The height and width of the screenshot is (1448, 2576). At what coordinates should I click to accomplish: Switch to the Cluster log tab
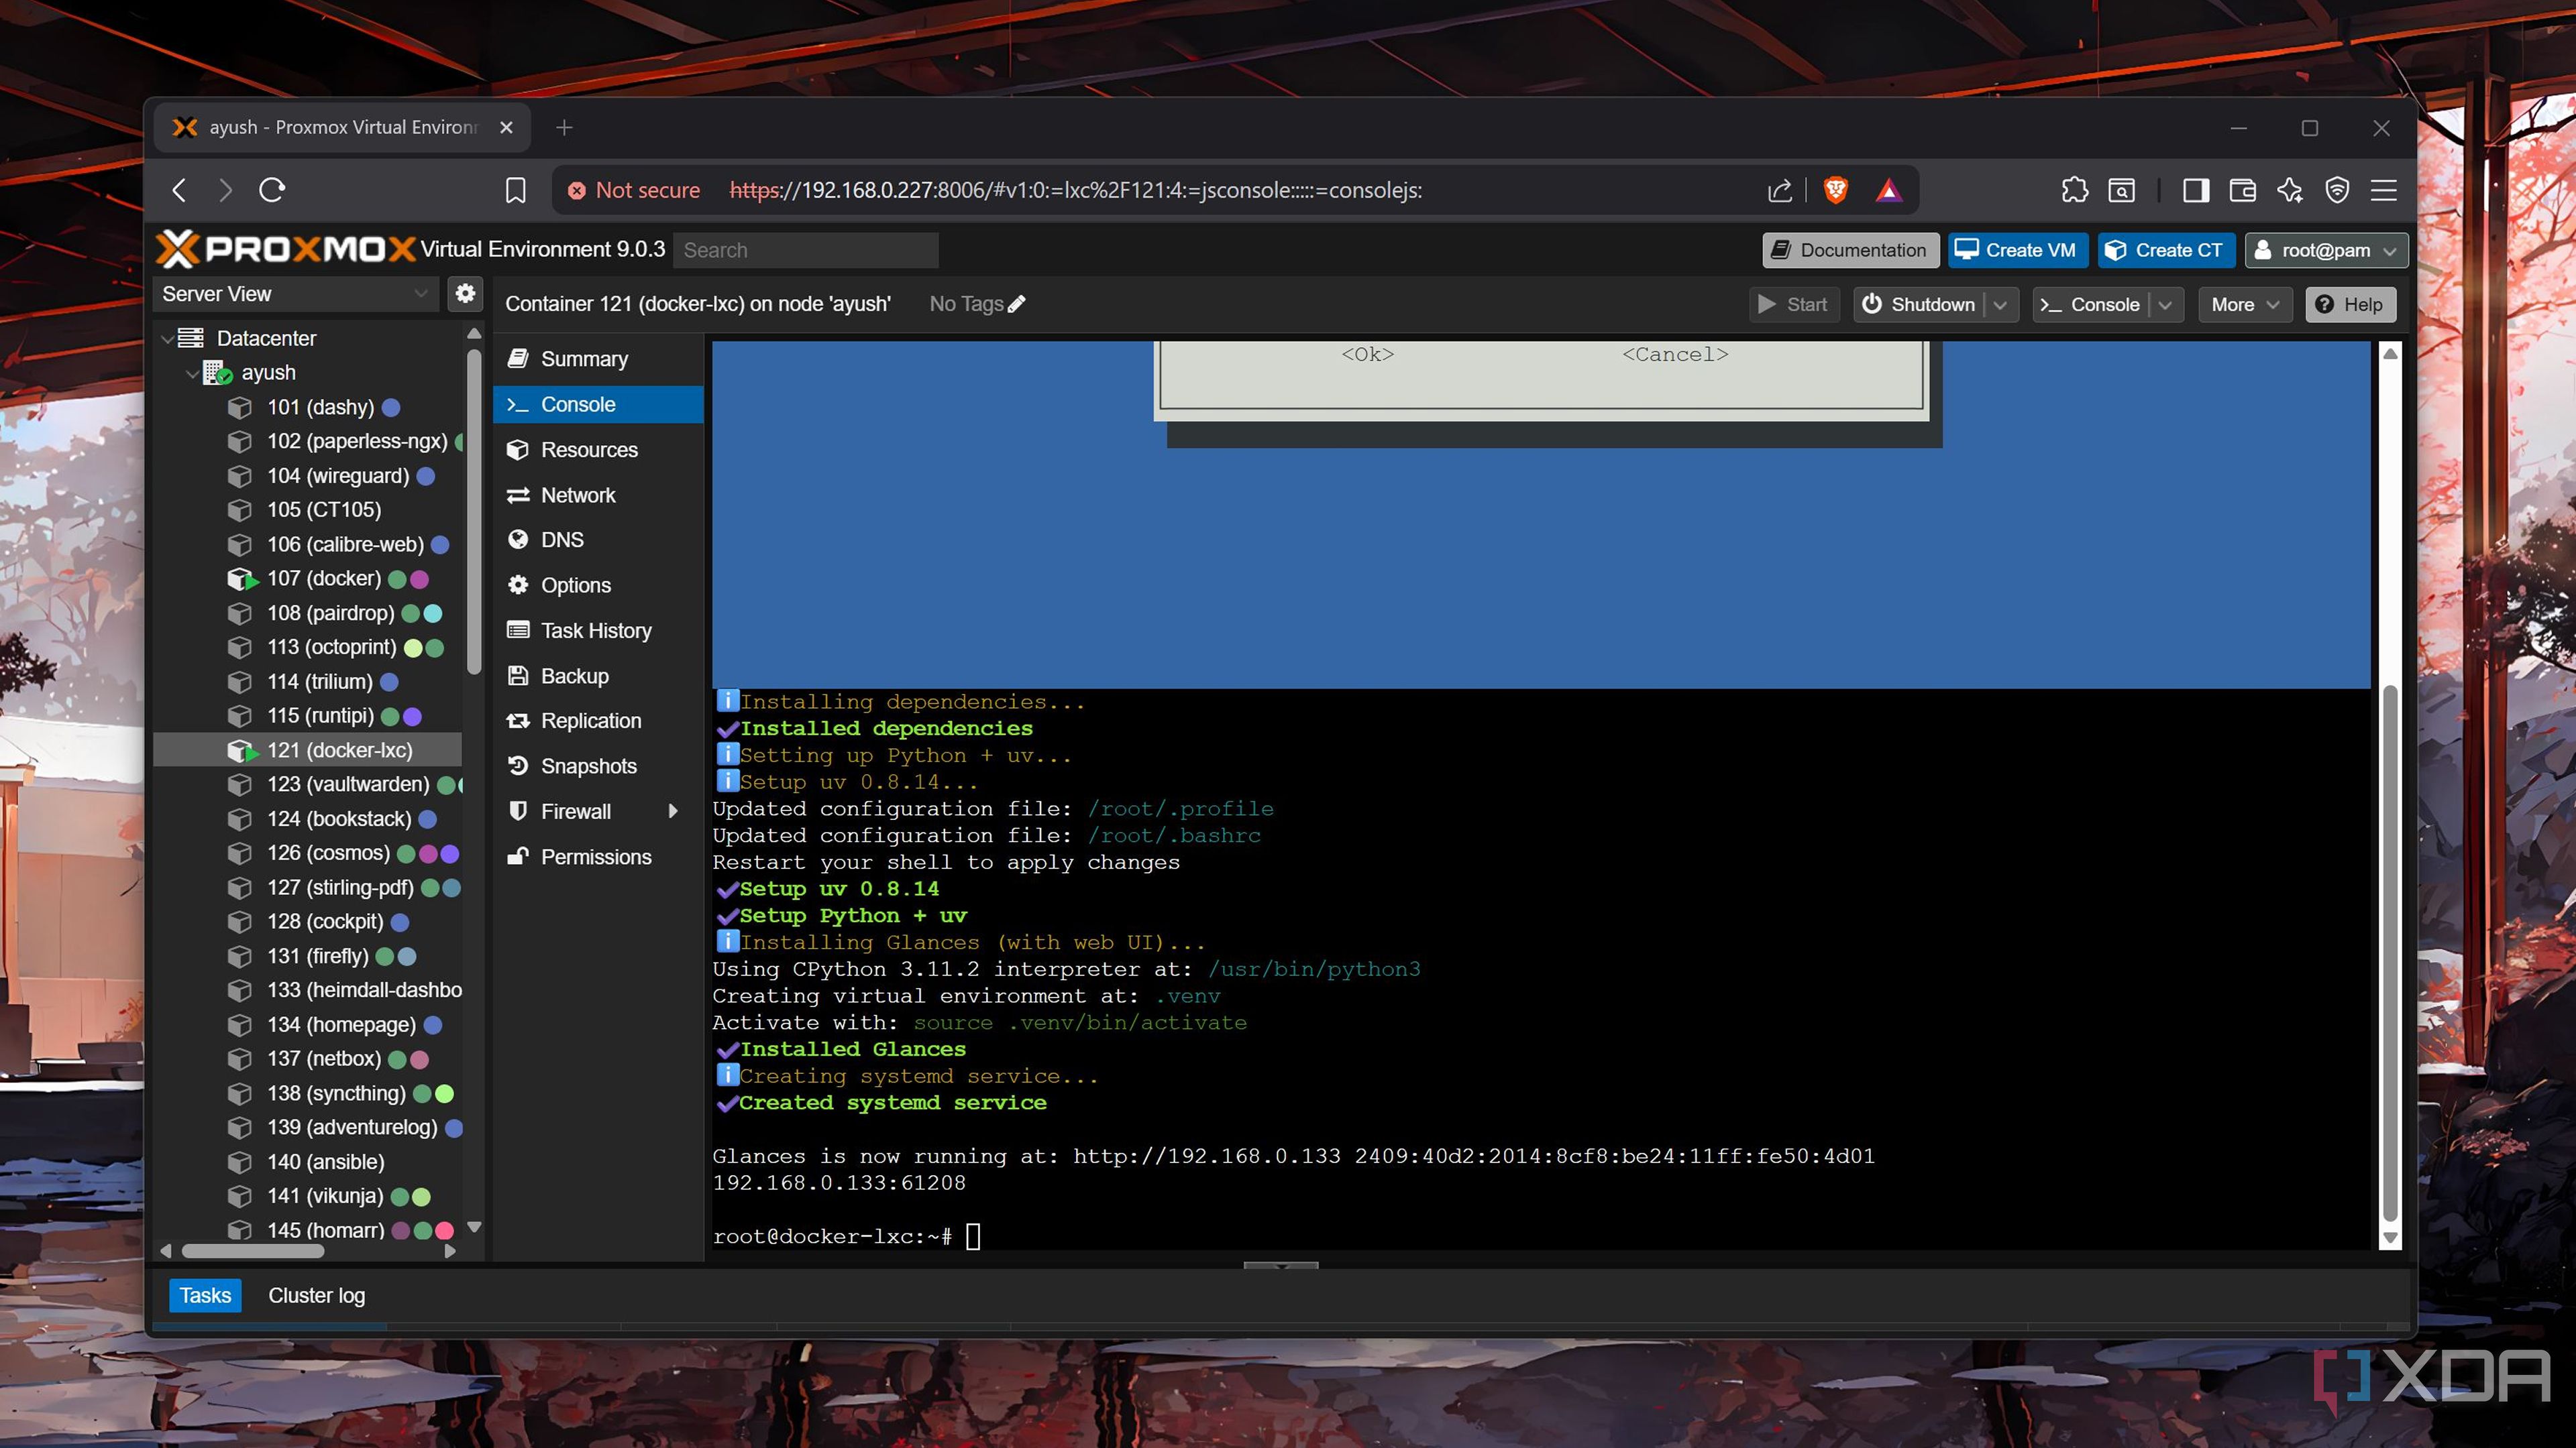(x=316, y=1296)
